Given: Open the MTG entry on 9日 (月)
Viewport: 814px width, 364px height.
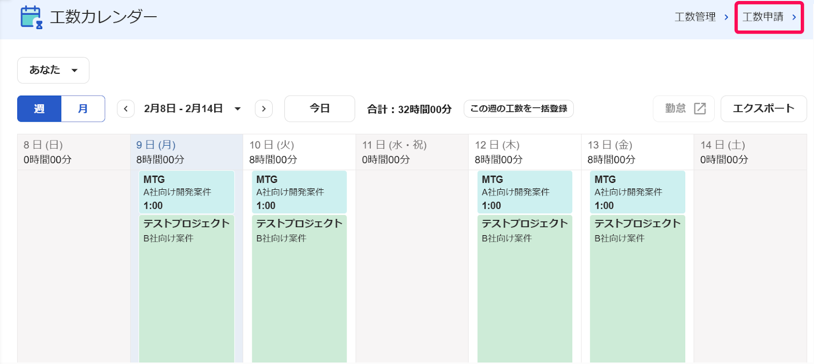Looking at the screenshot, I should pyautogui.click(x=187, y=192).
